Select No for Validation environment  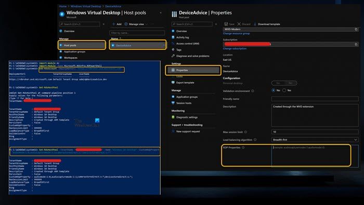point(273,91)
